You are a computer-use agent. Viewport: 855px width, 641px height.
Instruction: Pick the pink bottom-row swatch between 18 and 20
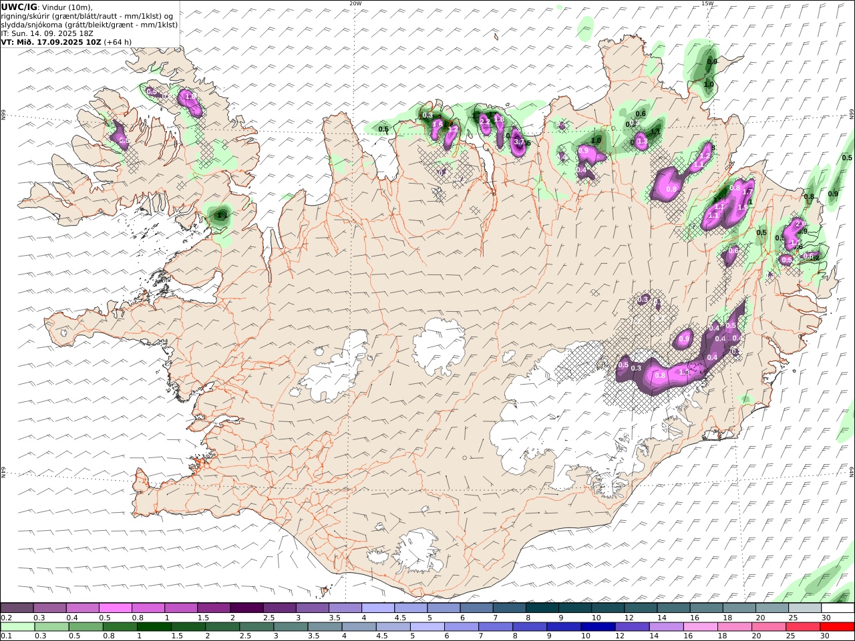tap(733, 627)
